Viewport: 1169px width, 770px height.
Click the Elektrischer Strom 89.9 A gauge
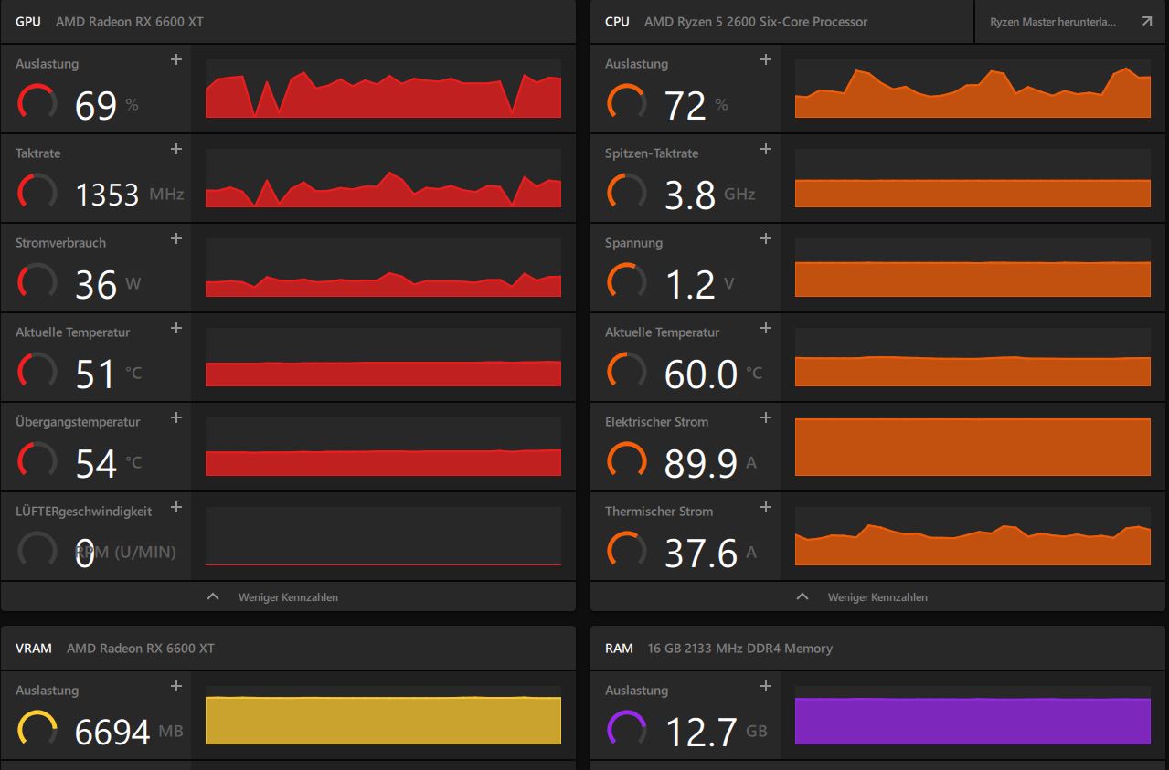627,460
